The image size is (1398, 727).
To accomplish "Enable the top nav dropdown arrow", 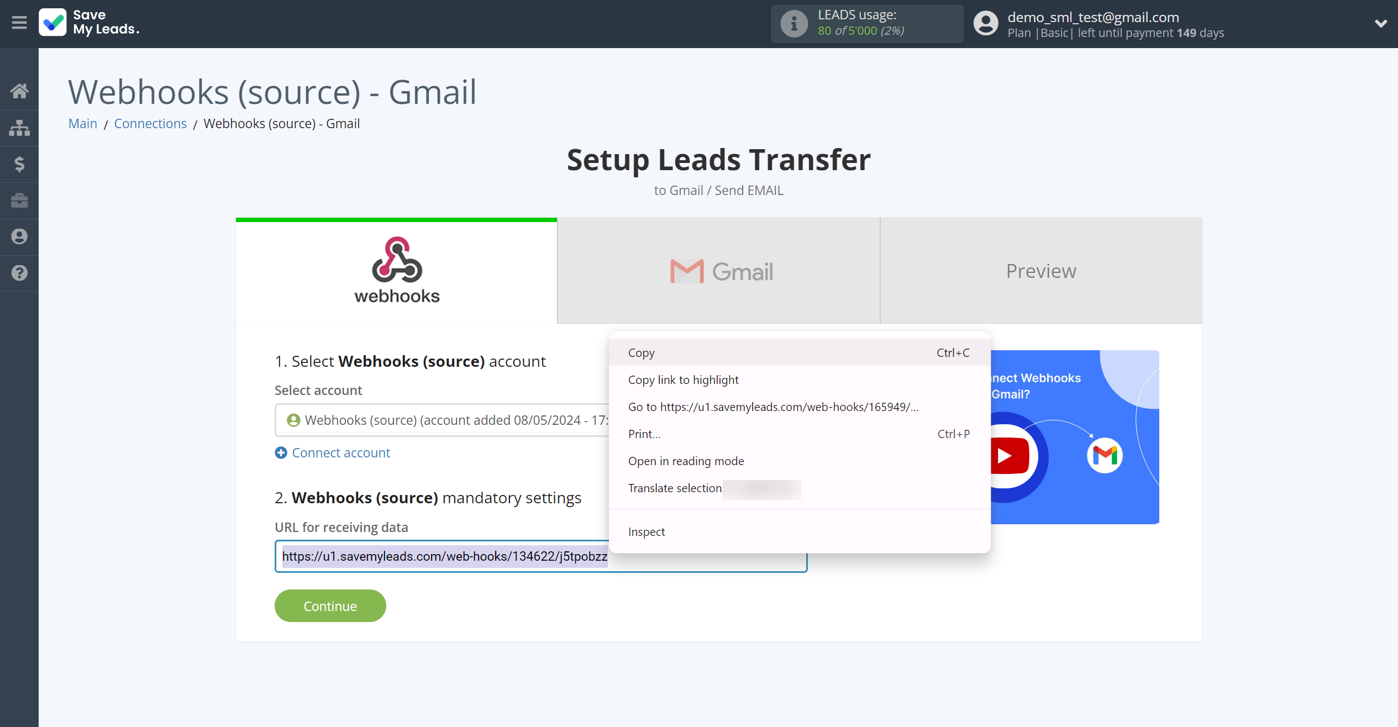I will [1381, 23].
